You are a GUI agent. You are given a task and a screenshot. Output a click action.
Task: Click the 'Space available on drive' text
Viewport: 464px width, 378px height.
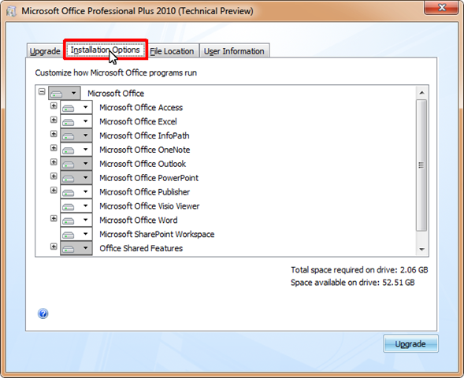(x=352, y=283)
